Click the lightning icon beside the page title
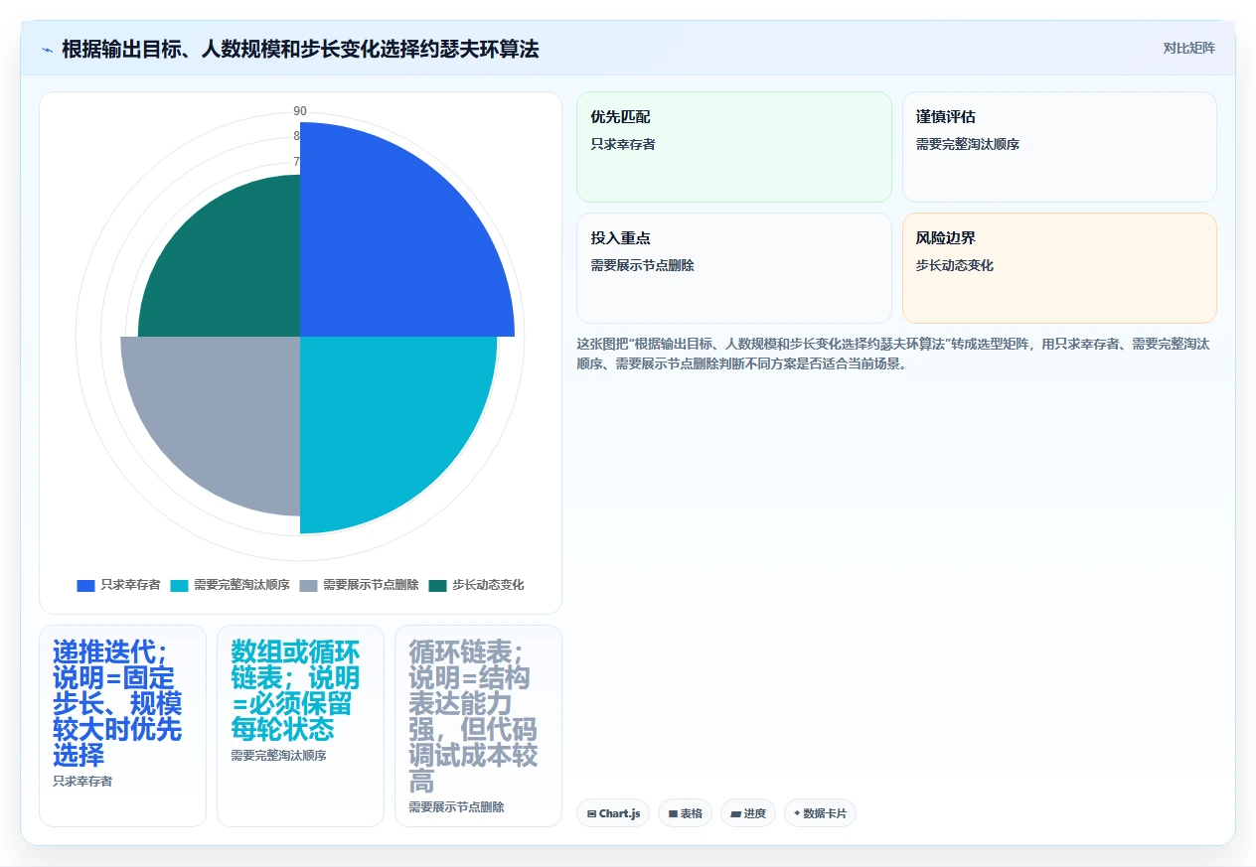1256x867 pixels. [47, 49]
